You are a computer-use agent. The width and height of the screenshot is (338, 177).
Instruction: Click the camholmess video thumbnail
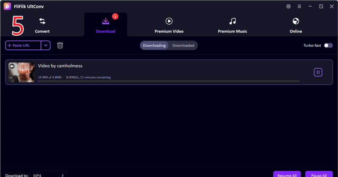(x=22, y=72)
